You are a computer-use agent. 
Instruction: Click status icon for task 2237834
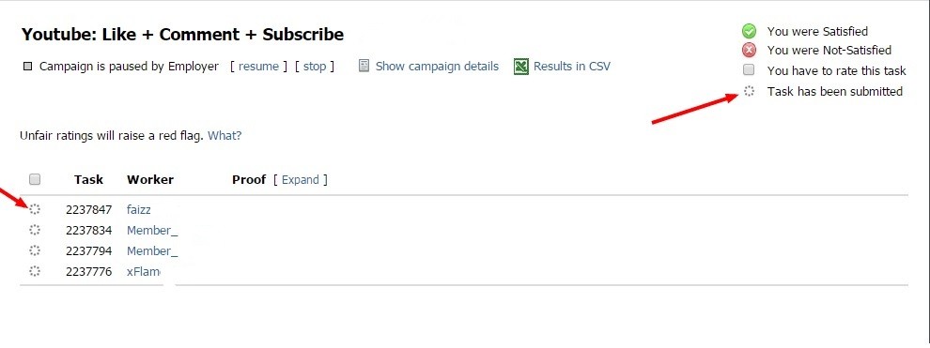35,230
